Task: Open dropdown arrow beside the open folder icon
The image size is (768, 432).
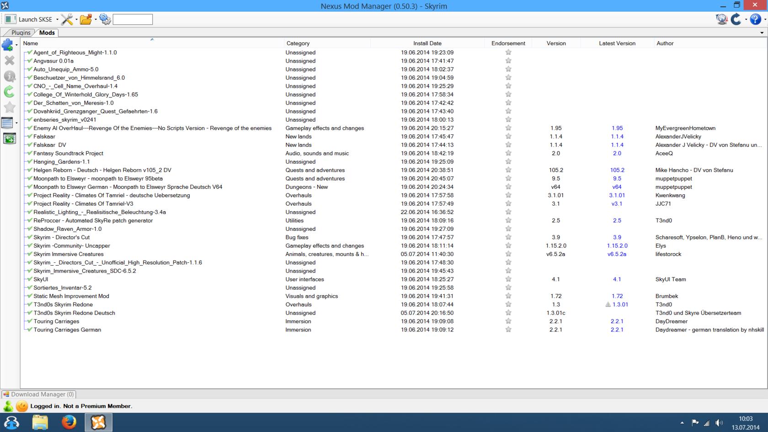Action: pos(96,20)
